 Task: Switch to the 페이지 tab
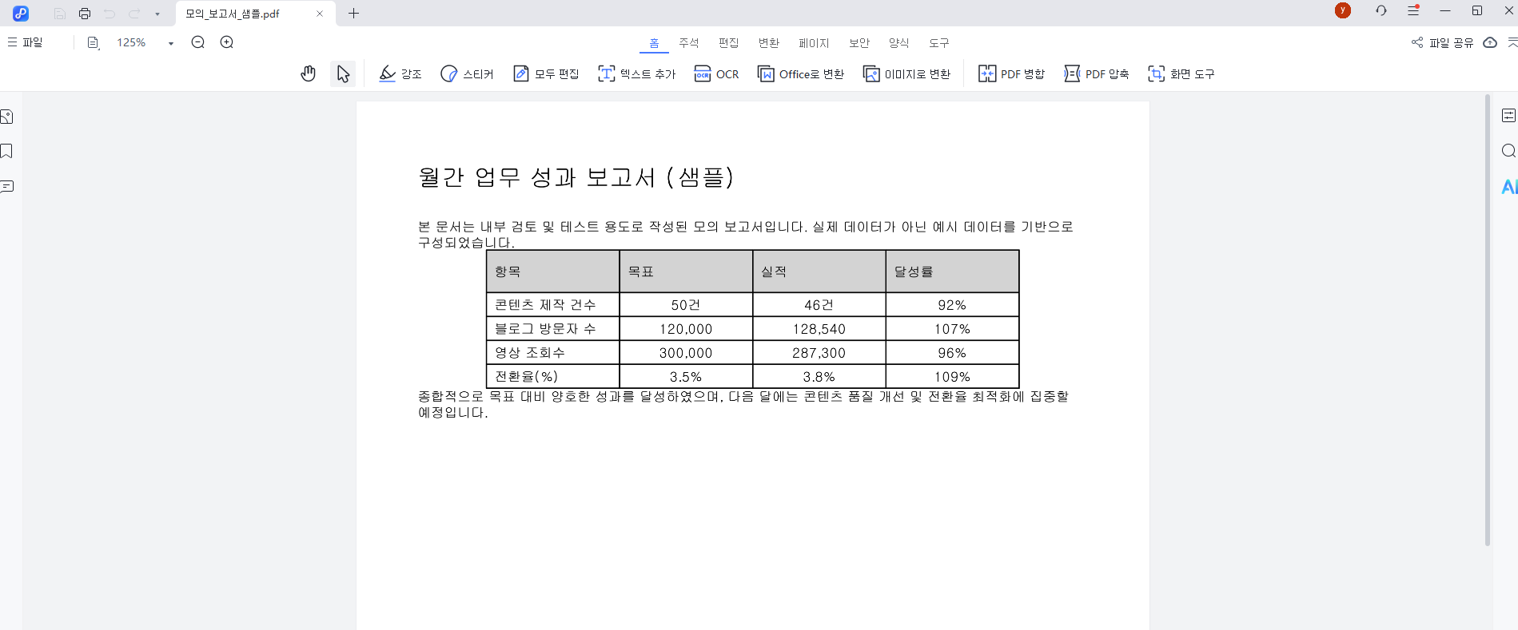pyautogui.click(x=814, y=43)
